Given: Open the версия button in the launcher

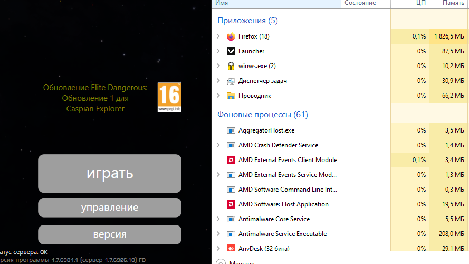Looking at the screenshot, I should coord(110,234).
